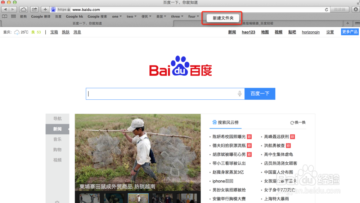Select 新闻 in left sidebar
360x203 pixels.
57,129
